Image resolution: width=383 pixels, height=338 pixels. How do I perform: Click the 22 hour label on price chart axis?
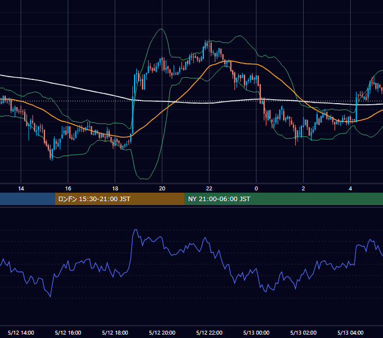(x=209, y=189)
